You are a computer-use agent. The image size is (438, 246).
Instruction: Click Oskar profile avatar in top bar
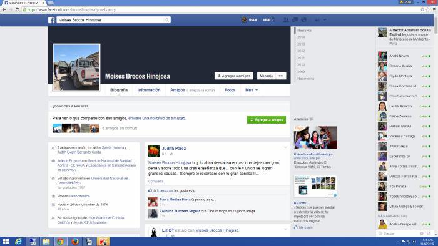(244, 20)
